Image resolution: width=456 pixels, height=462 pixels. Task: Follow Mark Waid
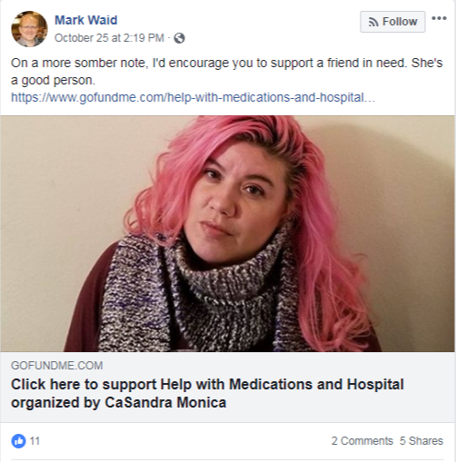click(392, 22)
